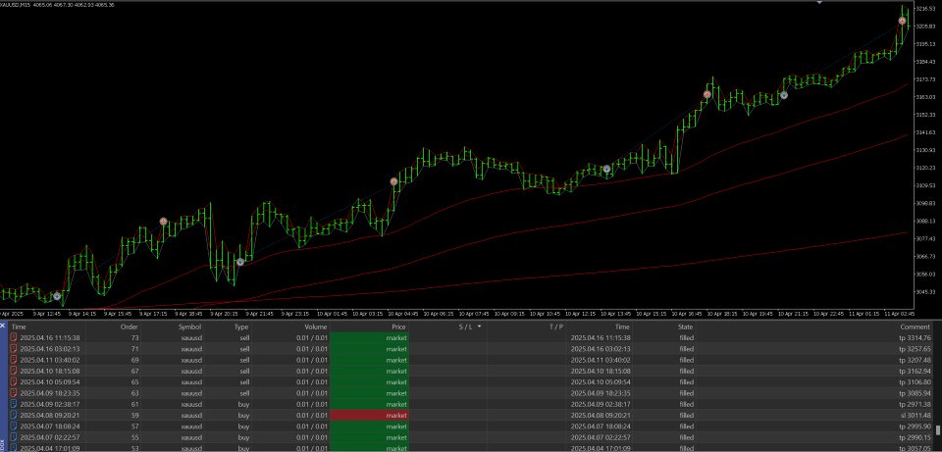Screen dimensions: 942x452
Task: Select the red sell marker near 11 Apr 02:45
Action: (903, 21)
